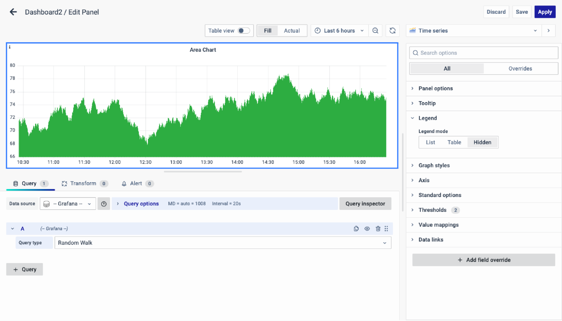
Task: Click the data source help icon
Action: point(104,204)
